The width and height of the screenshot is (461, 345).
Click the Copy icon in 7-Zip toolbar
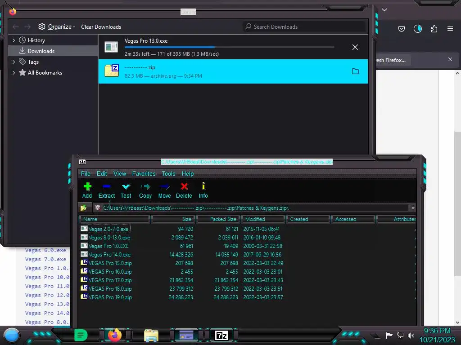click(145, 186)
